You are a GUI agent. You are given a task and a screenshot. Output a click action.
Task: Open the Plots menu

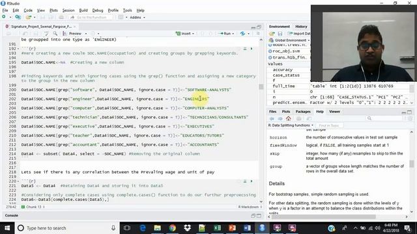click(53, 10)
